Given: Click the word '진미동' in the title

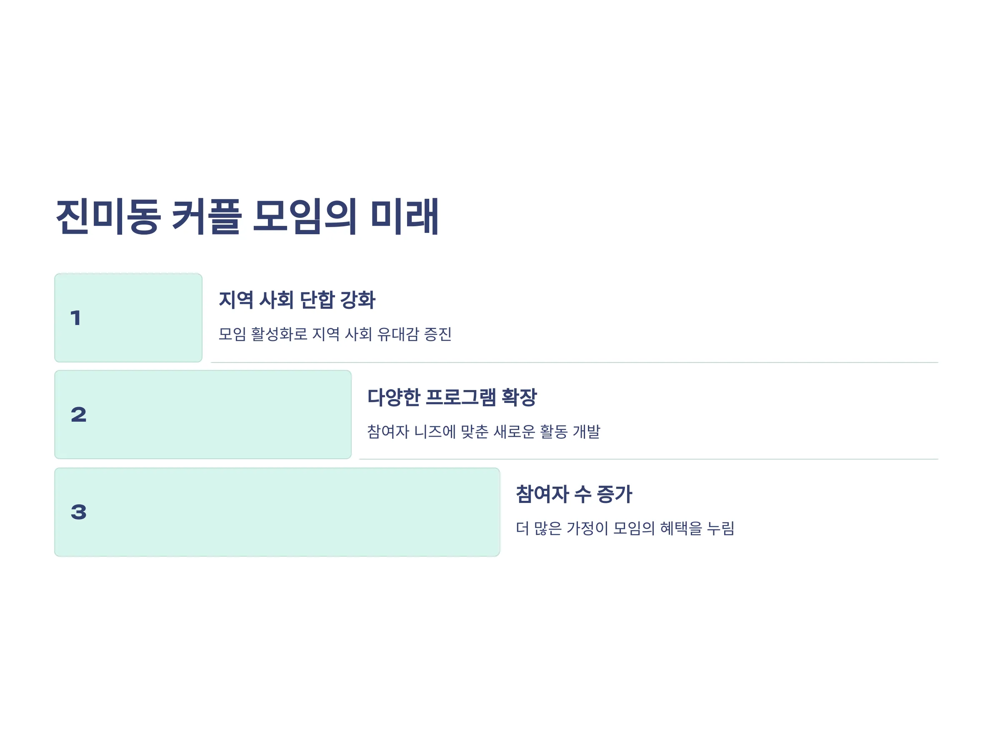Looking at the screenshot, I should 108,217.
